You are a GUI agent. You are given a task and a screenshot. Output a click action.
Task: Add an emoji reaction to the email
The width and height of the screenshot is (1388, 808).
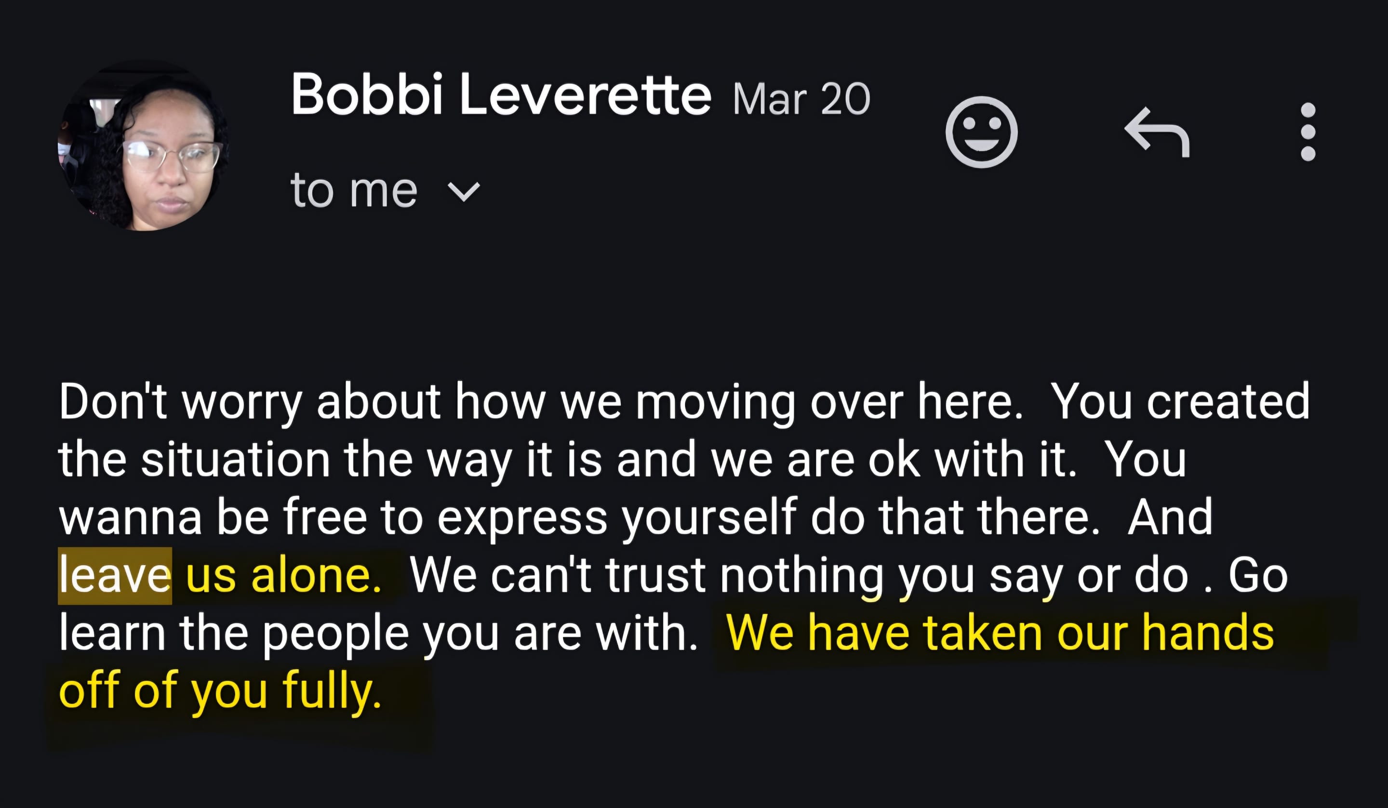pyautogui.click(x=981, y=132)
